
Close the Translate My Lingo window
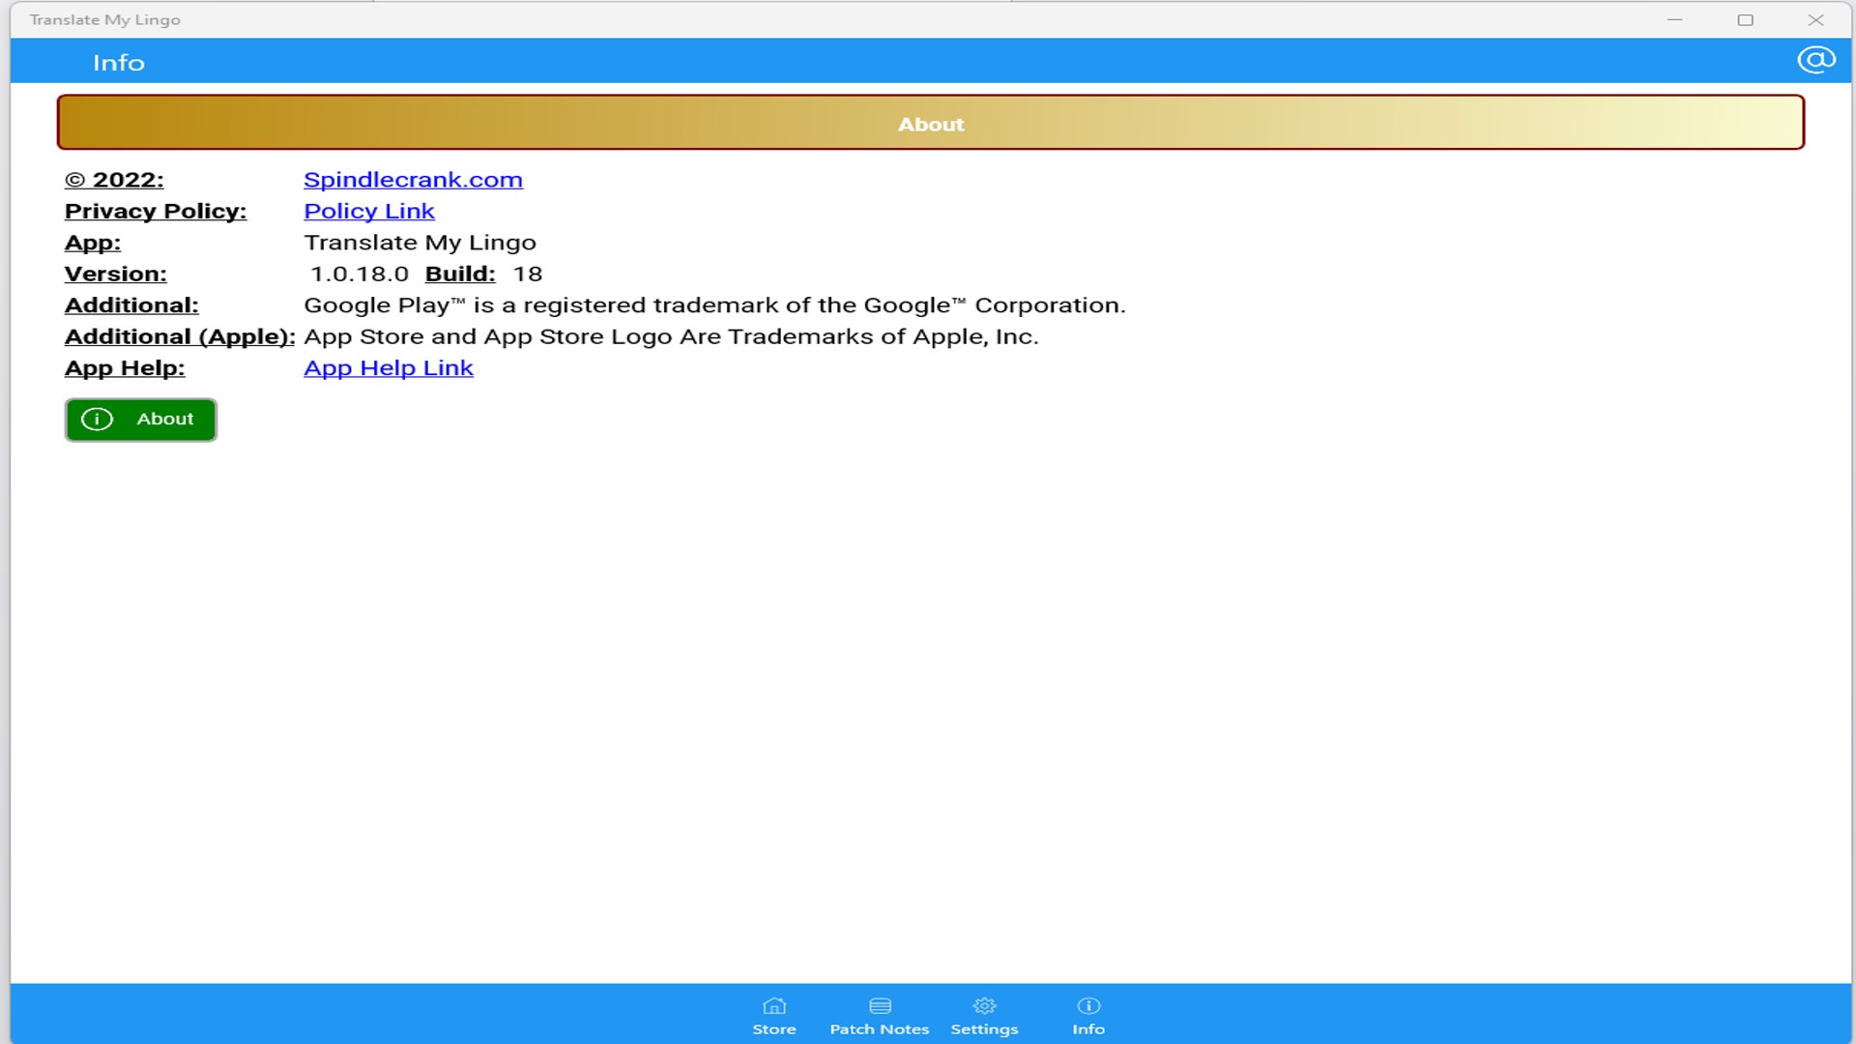1815,19
